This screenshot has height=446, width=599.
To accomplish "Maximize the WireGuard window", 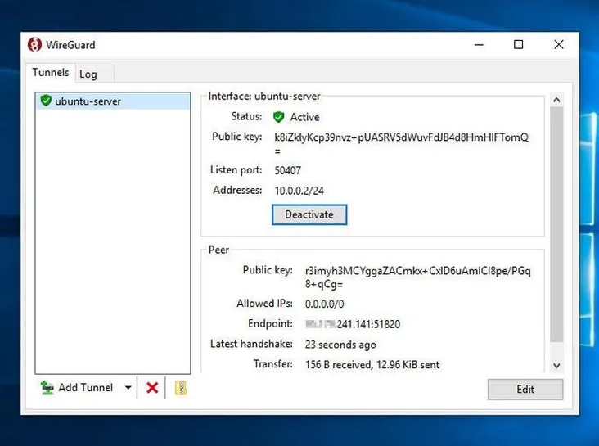I will (518, 45).
